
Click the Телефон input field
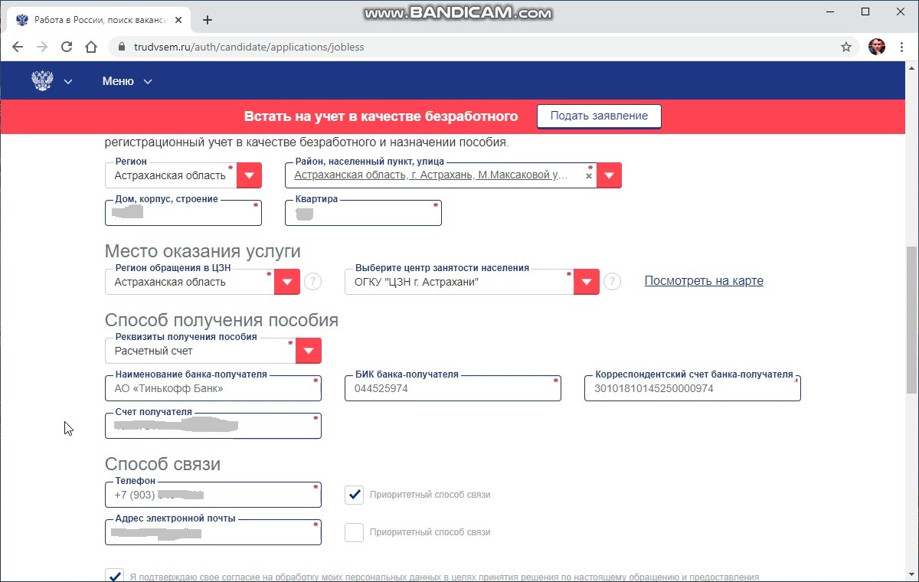[213, 495]
